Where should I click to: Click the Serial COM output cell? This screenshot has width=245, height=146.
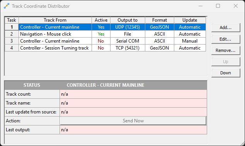tap(128, 41)
